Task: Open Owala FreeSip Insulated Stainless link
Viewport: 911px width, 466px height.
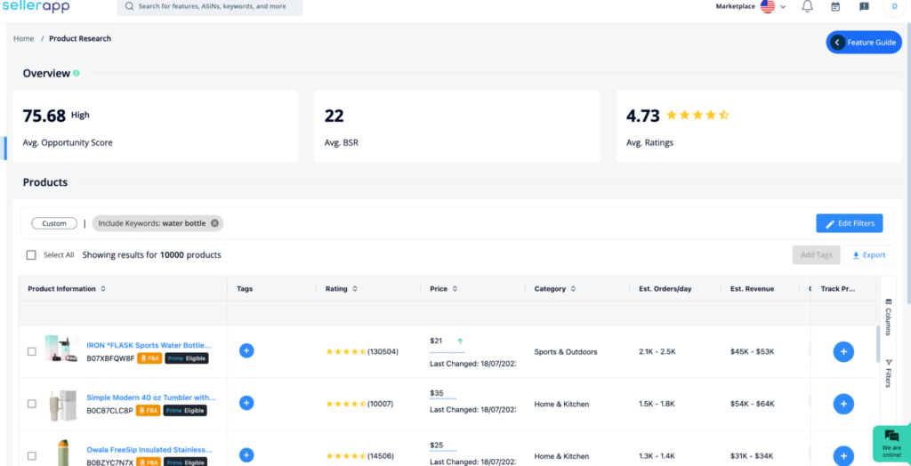Action: point(149,450)
